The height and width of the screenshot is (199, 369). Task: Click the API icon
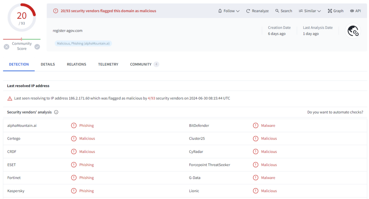(x=352, y=11)
